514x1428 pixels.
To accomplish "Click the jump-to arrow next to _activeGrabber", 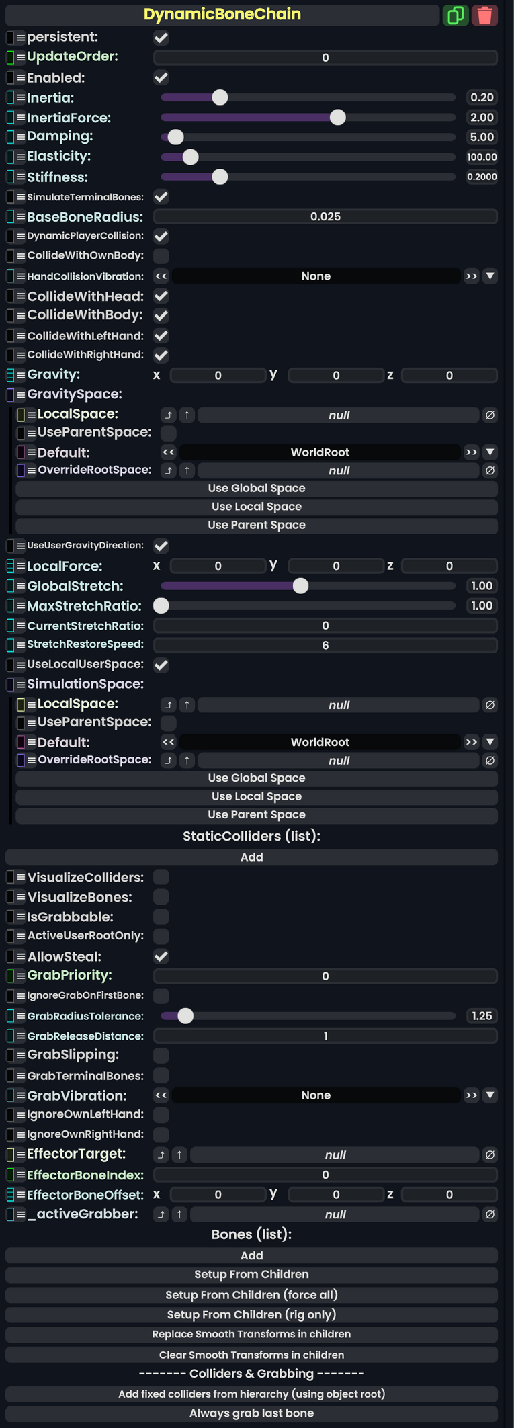I will click(x=162, y=1214).
